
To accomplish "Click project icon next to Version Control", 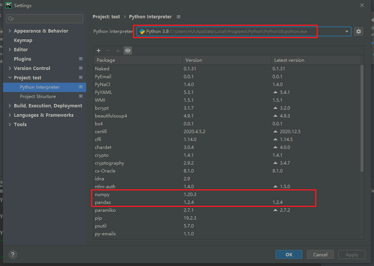I will (81, 68).
